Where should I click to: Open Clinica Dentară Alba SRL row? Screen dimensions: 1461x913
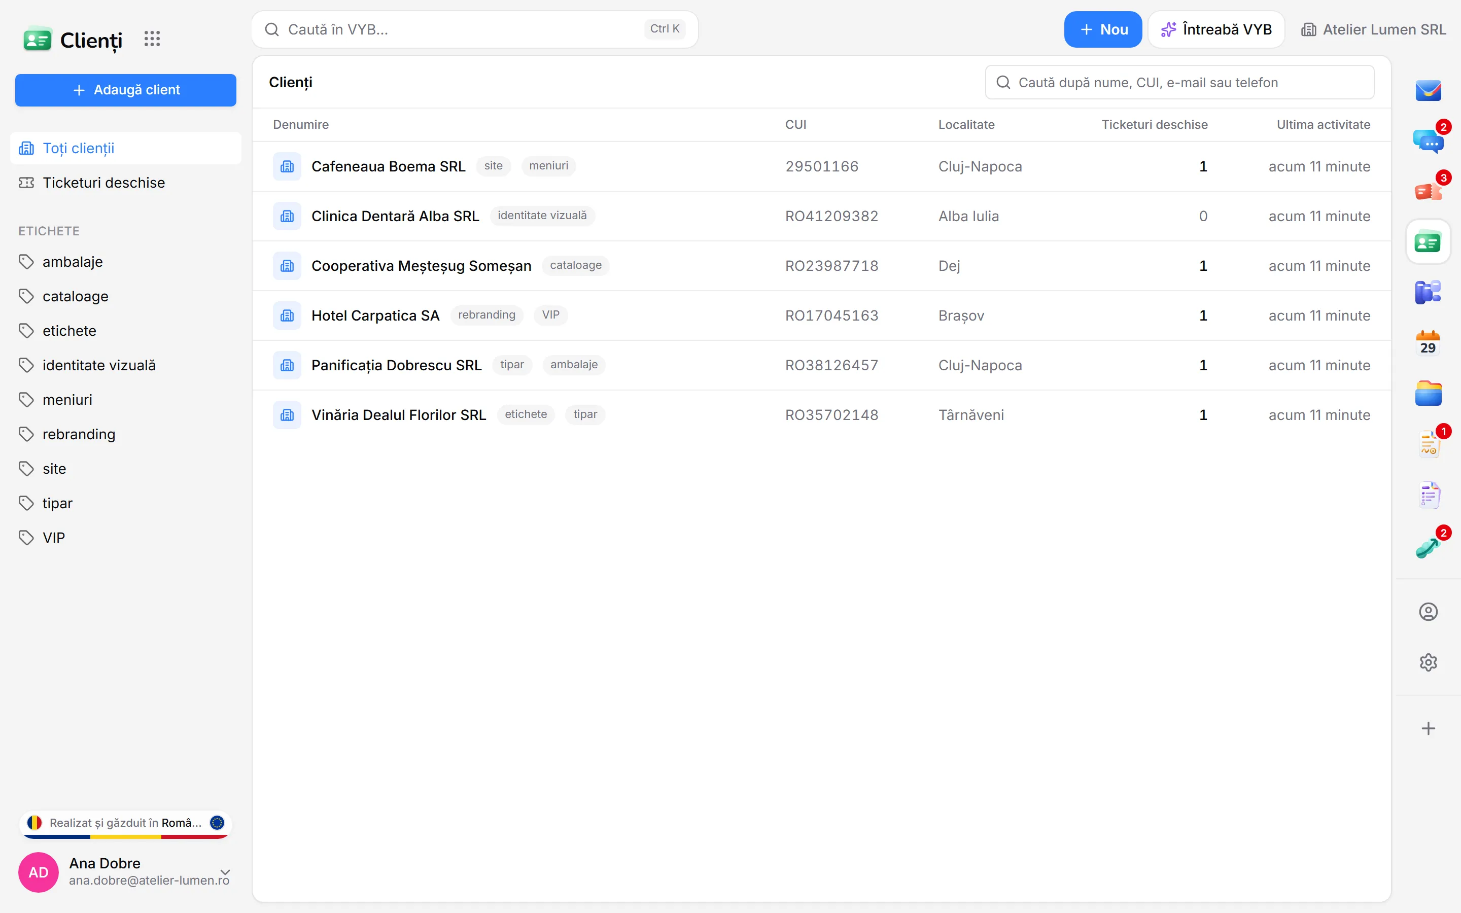coord(821,216)
